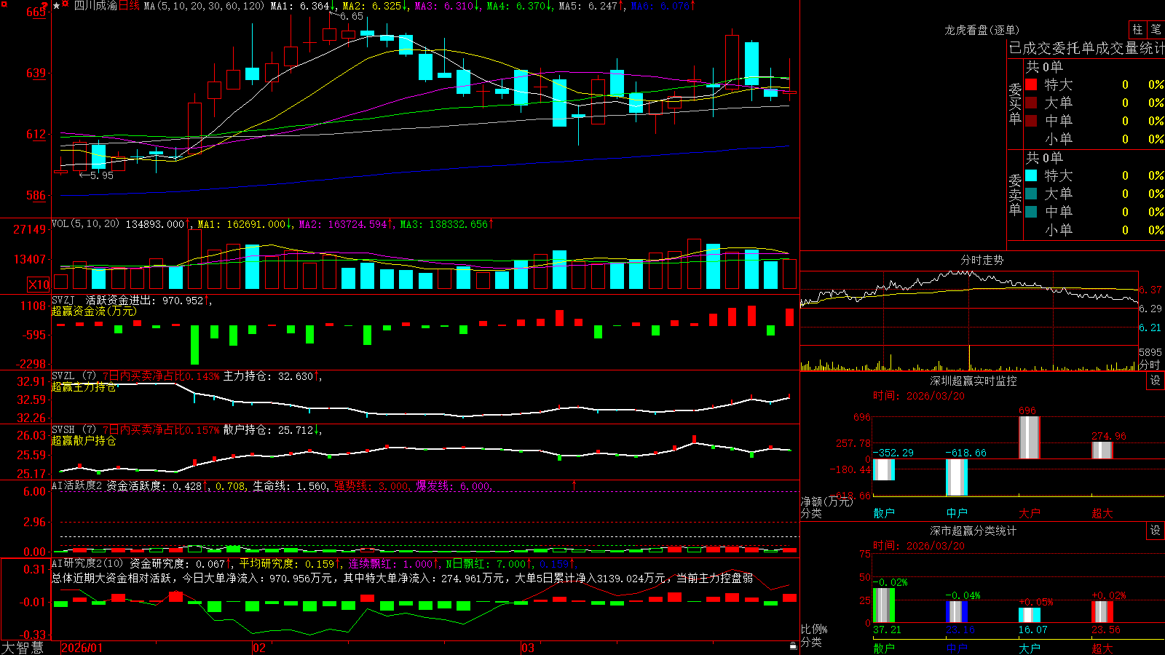Click the 03 month marker on the timeline
Screen dimensions: 1165x655
(x=528, y=648)
